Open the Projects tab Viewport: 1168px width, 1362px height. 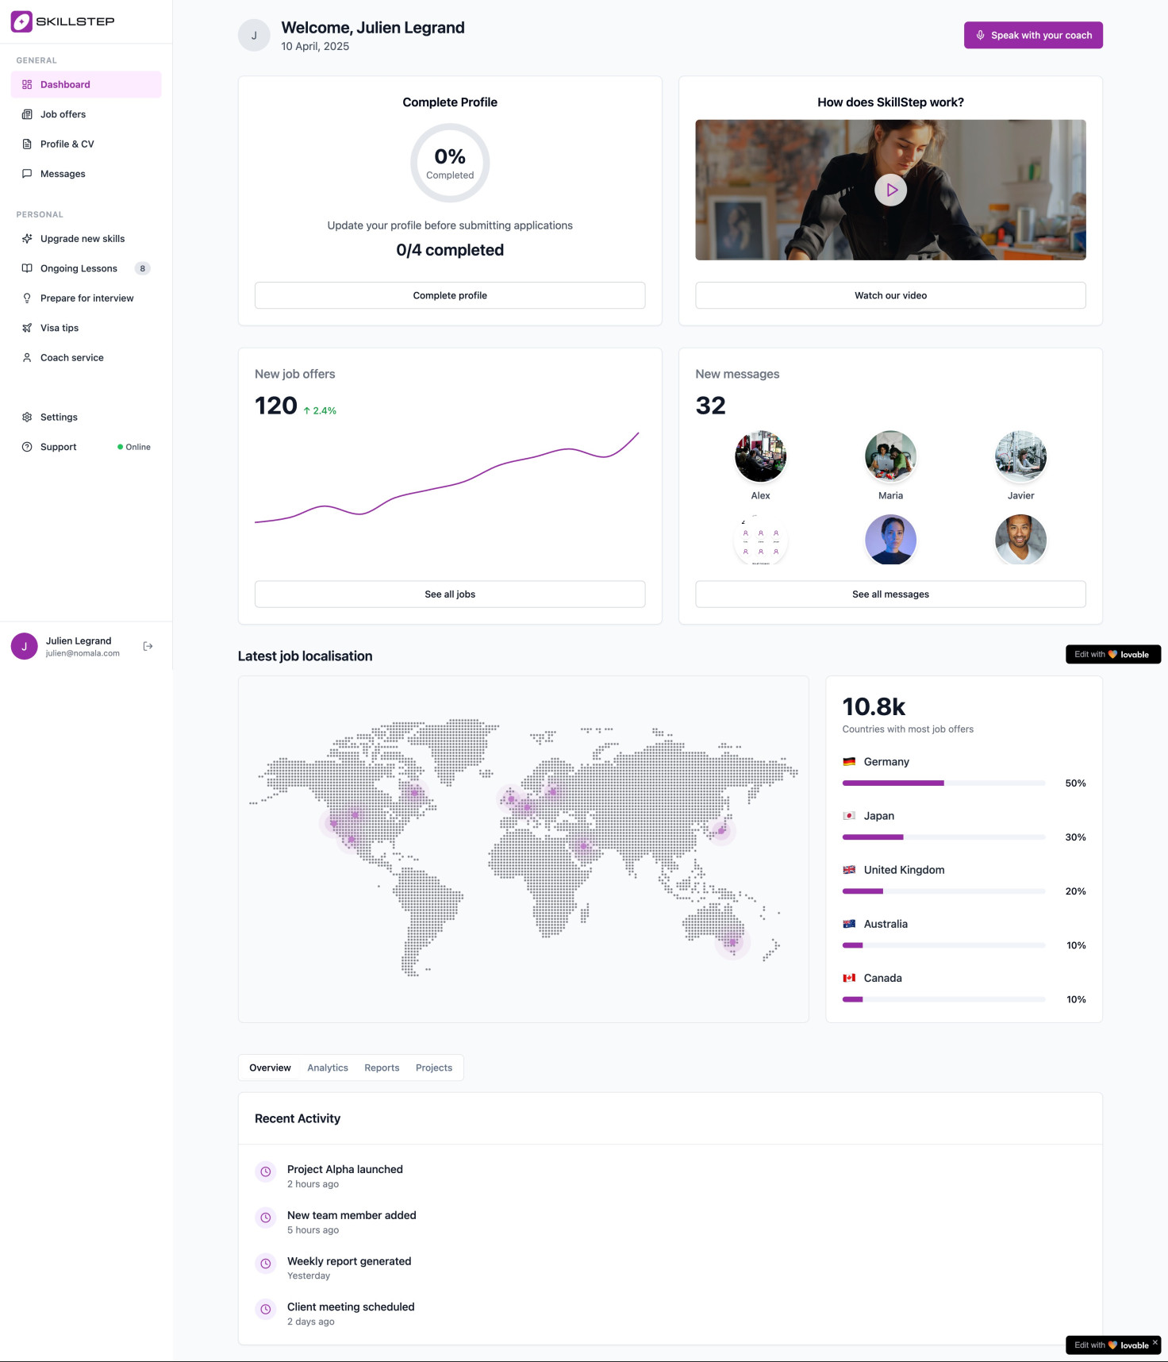point(433,1068)
